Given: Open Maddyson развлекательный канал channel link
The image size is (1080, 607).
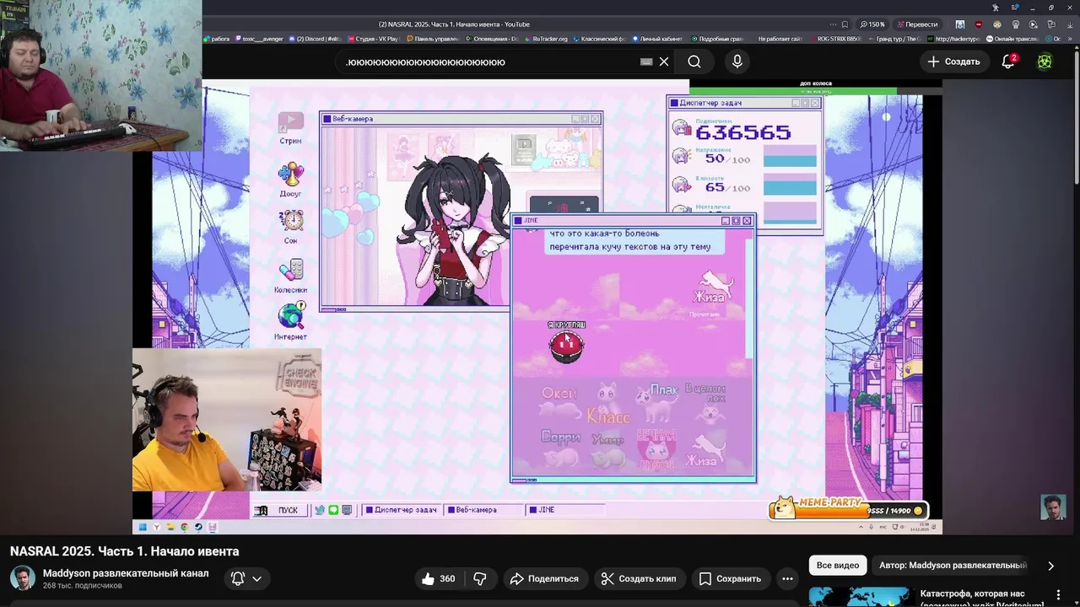Looking at the screenshot, I should pyautogui.click(x=126, y=573).
